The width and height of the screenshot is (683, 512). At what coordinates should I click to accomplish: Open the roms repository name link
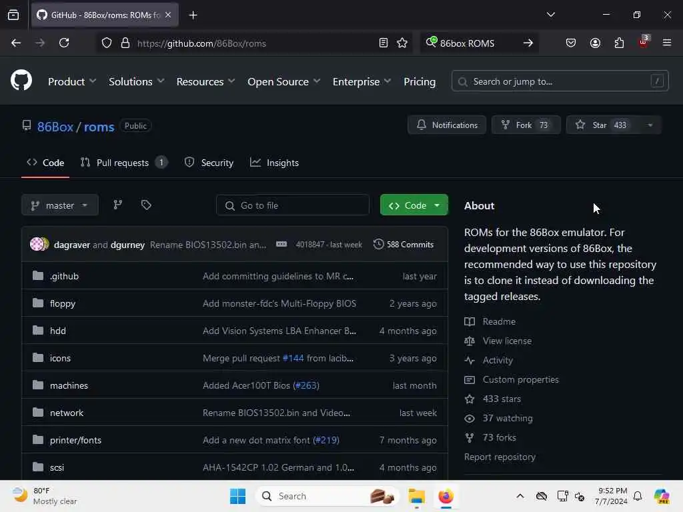[99, 127]
